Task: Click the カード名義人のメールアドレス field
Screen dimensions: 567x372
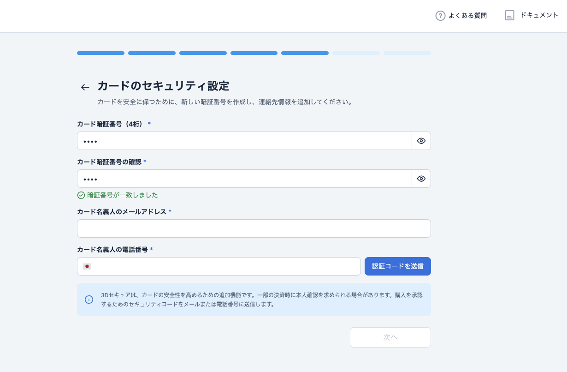Action: [x=254, y=228]
